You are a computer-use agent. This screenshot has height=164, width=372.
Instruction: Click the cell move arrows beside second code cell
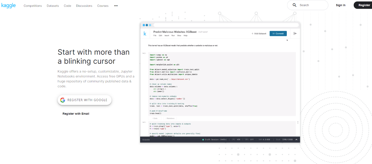pyautogui.click(x=298, y=123)
